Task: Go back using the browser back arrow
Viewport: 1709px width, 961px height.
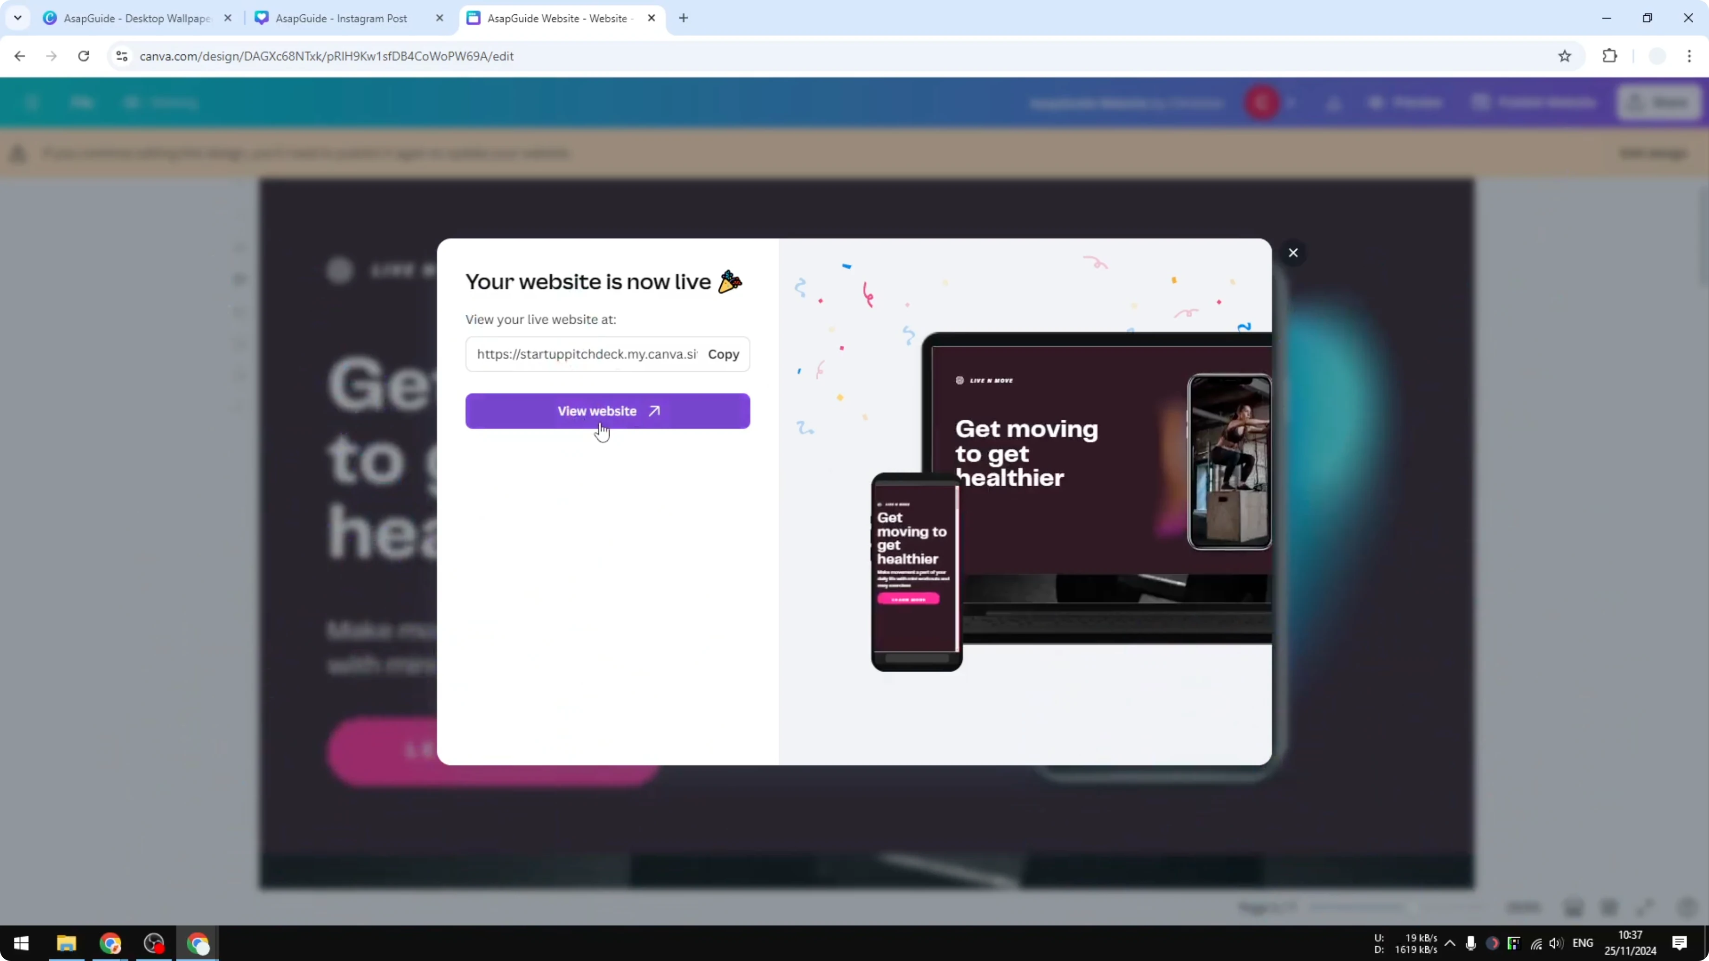Action: (19, 56)
